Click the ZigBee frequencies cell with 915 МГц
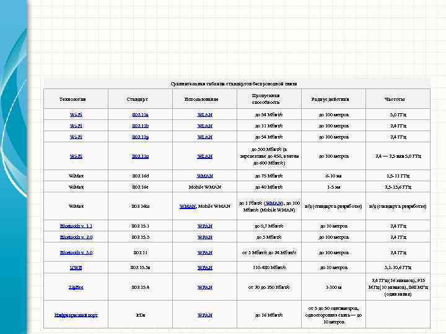 [398, 288]
